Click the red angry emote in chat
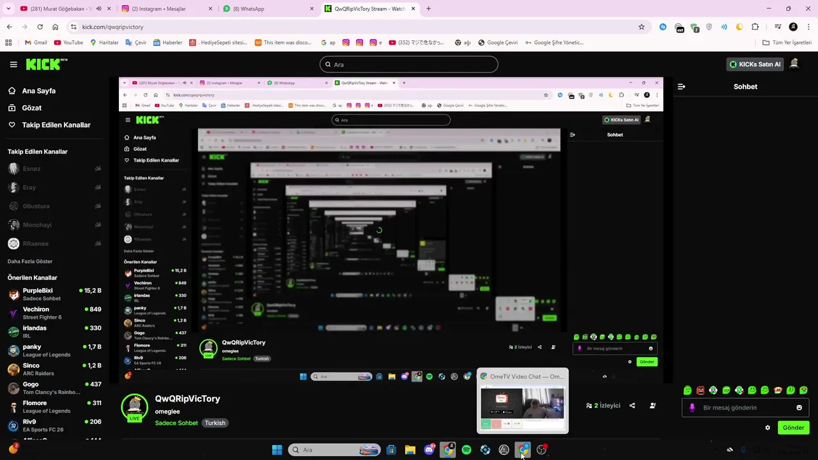Viewport: 818px width, 460px height. pos(700,390)
